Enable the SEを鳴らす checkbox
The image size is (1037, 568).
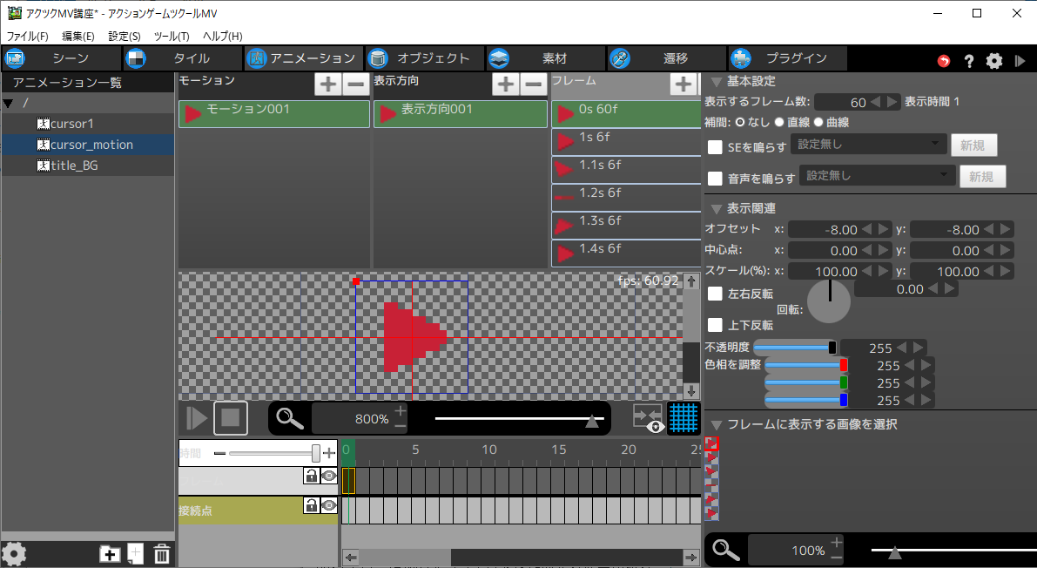tap(715, 146)
